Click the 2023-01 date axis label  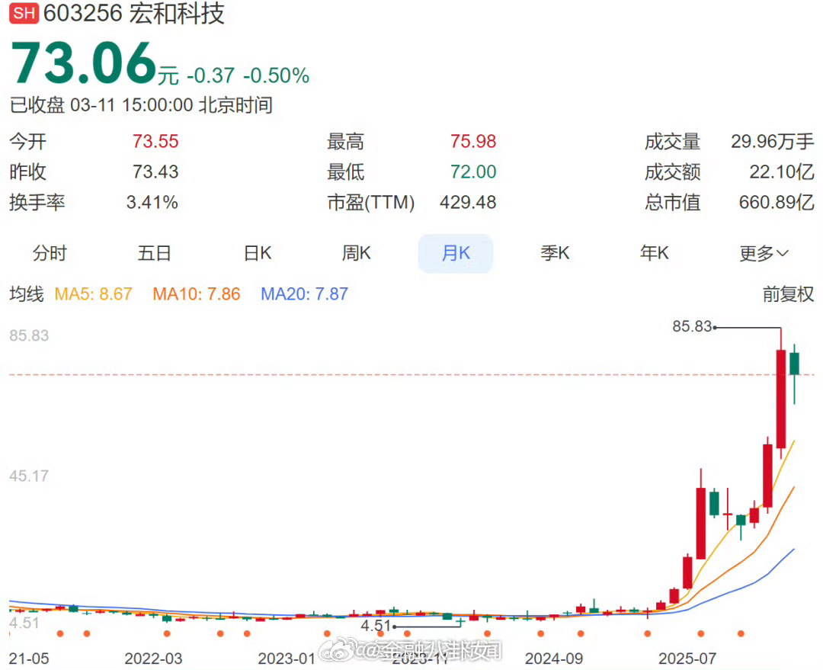(287, 659)
